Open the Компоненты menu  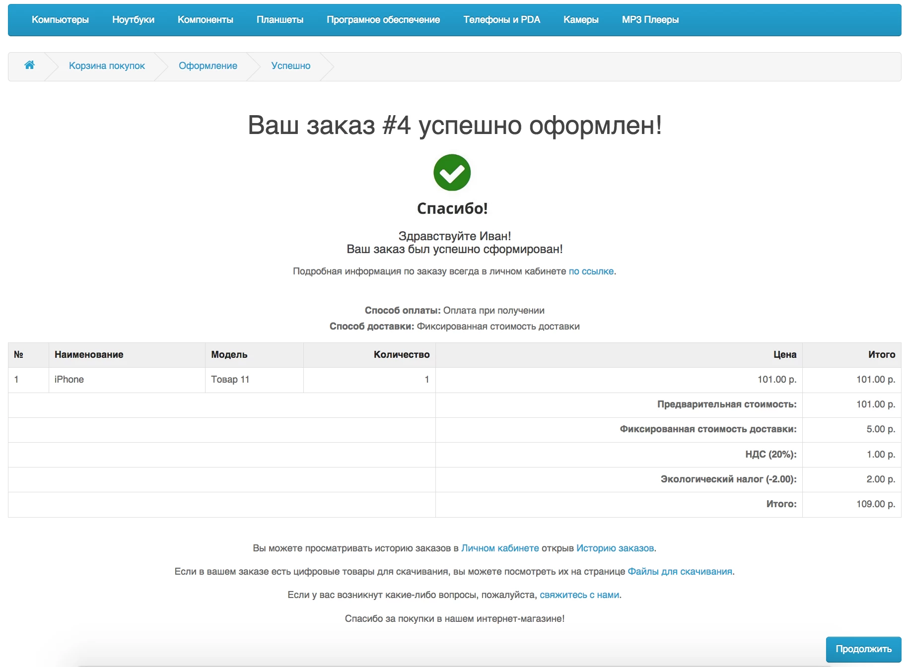206,20
